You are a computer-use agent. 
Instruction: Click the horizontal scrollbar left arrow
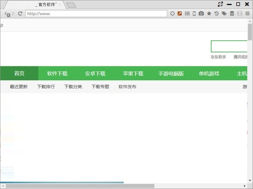(3, 186)
